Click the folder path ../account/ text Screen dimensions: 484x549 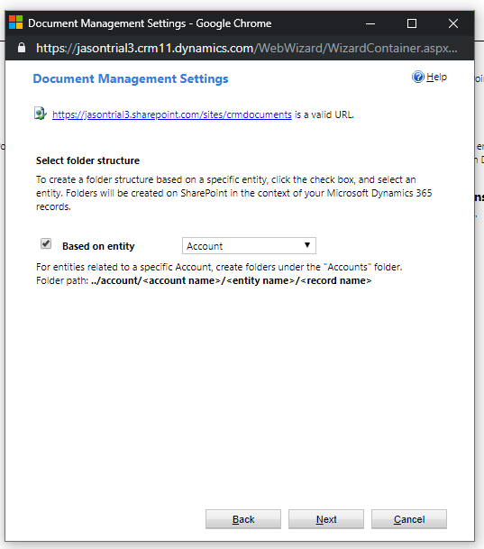(x=231, y=280)
